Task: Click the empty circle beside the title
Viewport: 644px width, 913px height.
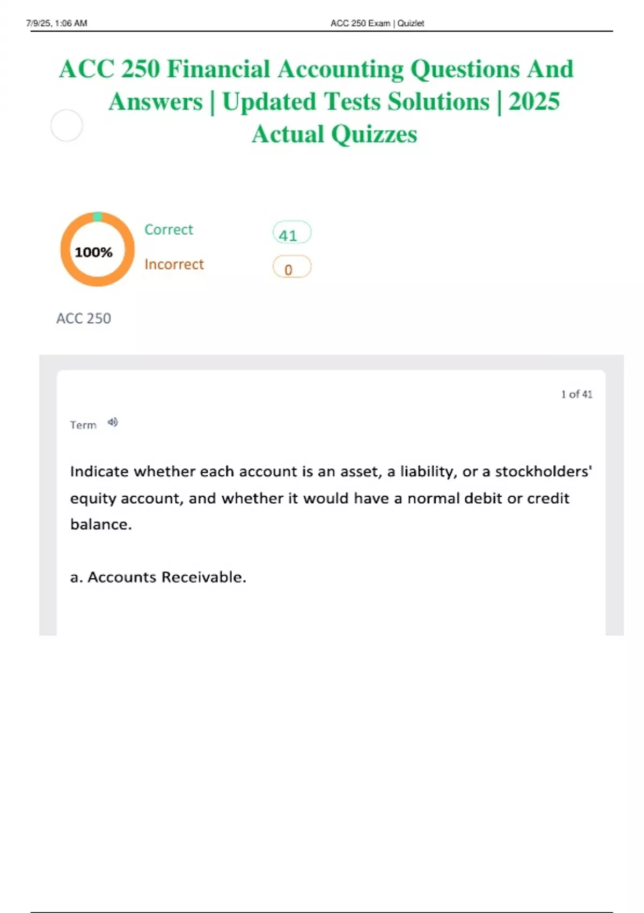Action: click(67, 126)
